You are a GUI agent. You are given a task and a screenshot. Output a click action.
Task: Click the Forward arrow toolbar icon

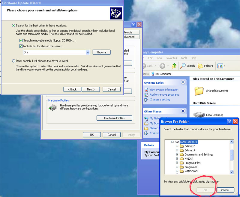162,66
